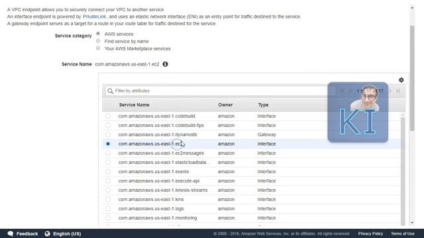This screenshot has width=424, height=238.
Task: Select the monitoring service radio button
Action: [108, 218]
